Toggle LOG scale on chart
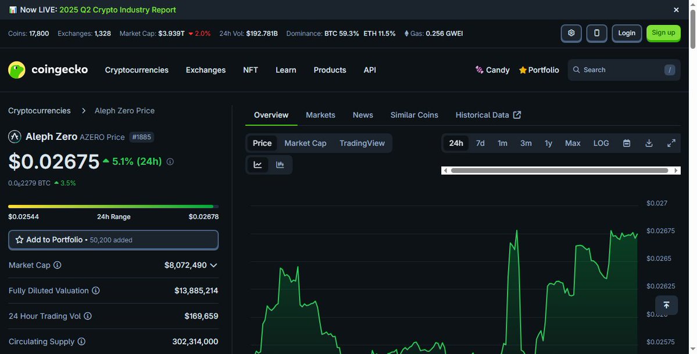The image size is (697, 354). click(x=601, y=143)
